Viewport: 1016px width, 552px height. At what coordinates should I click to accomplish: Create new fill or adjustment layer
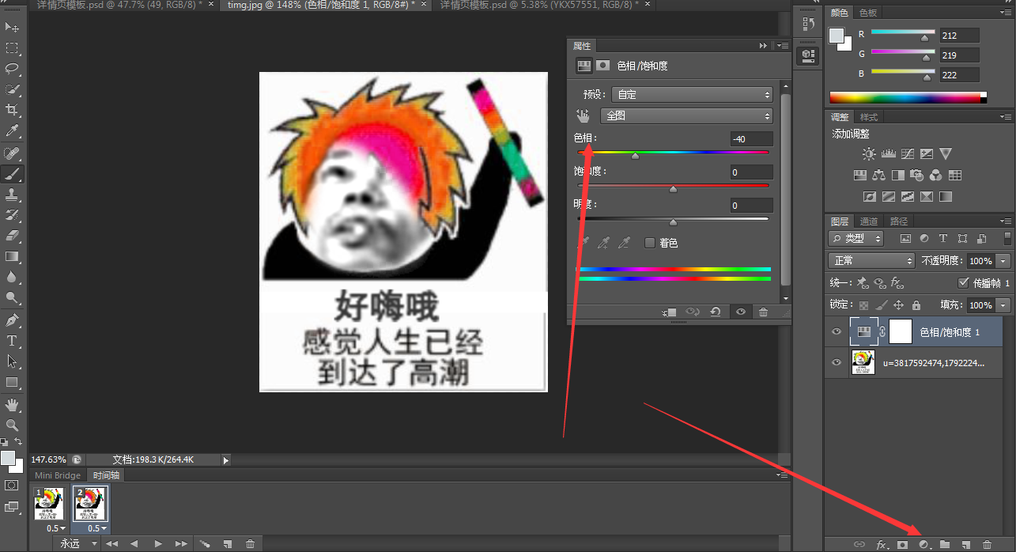(x=923, y=544)
